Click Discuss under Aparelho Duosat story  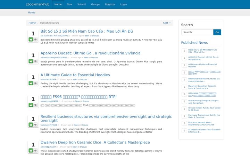click(94, 58)
